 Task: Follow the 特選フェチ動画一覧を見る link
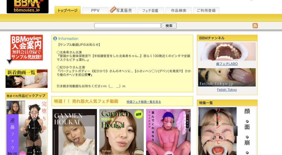[144, 102]
